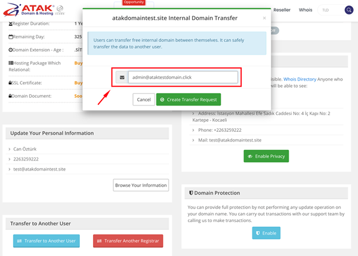Screen dimensions: 358x256
Task: Open the Reseller menu item
Action: [x=282, y=10]
